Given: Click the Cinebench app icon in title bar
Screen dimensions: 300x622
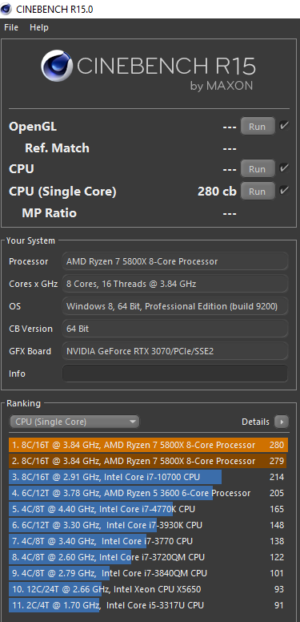Looking at the screenshot, I should 6,8.
